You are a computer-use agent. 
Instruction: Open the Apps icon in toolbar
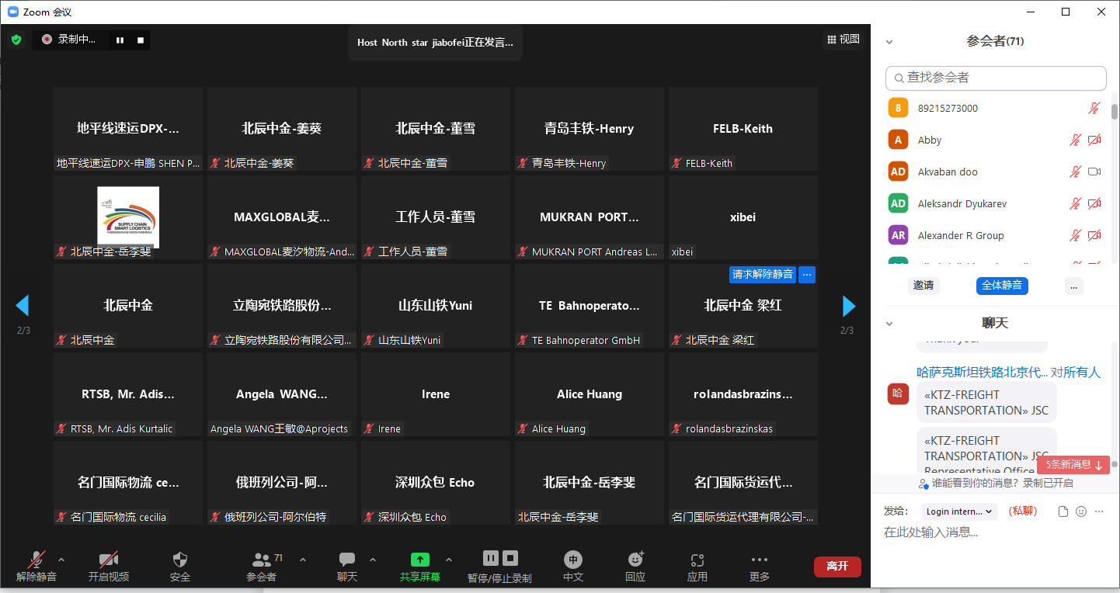click(x=697, y=560)
